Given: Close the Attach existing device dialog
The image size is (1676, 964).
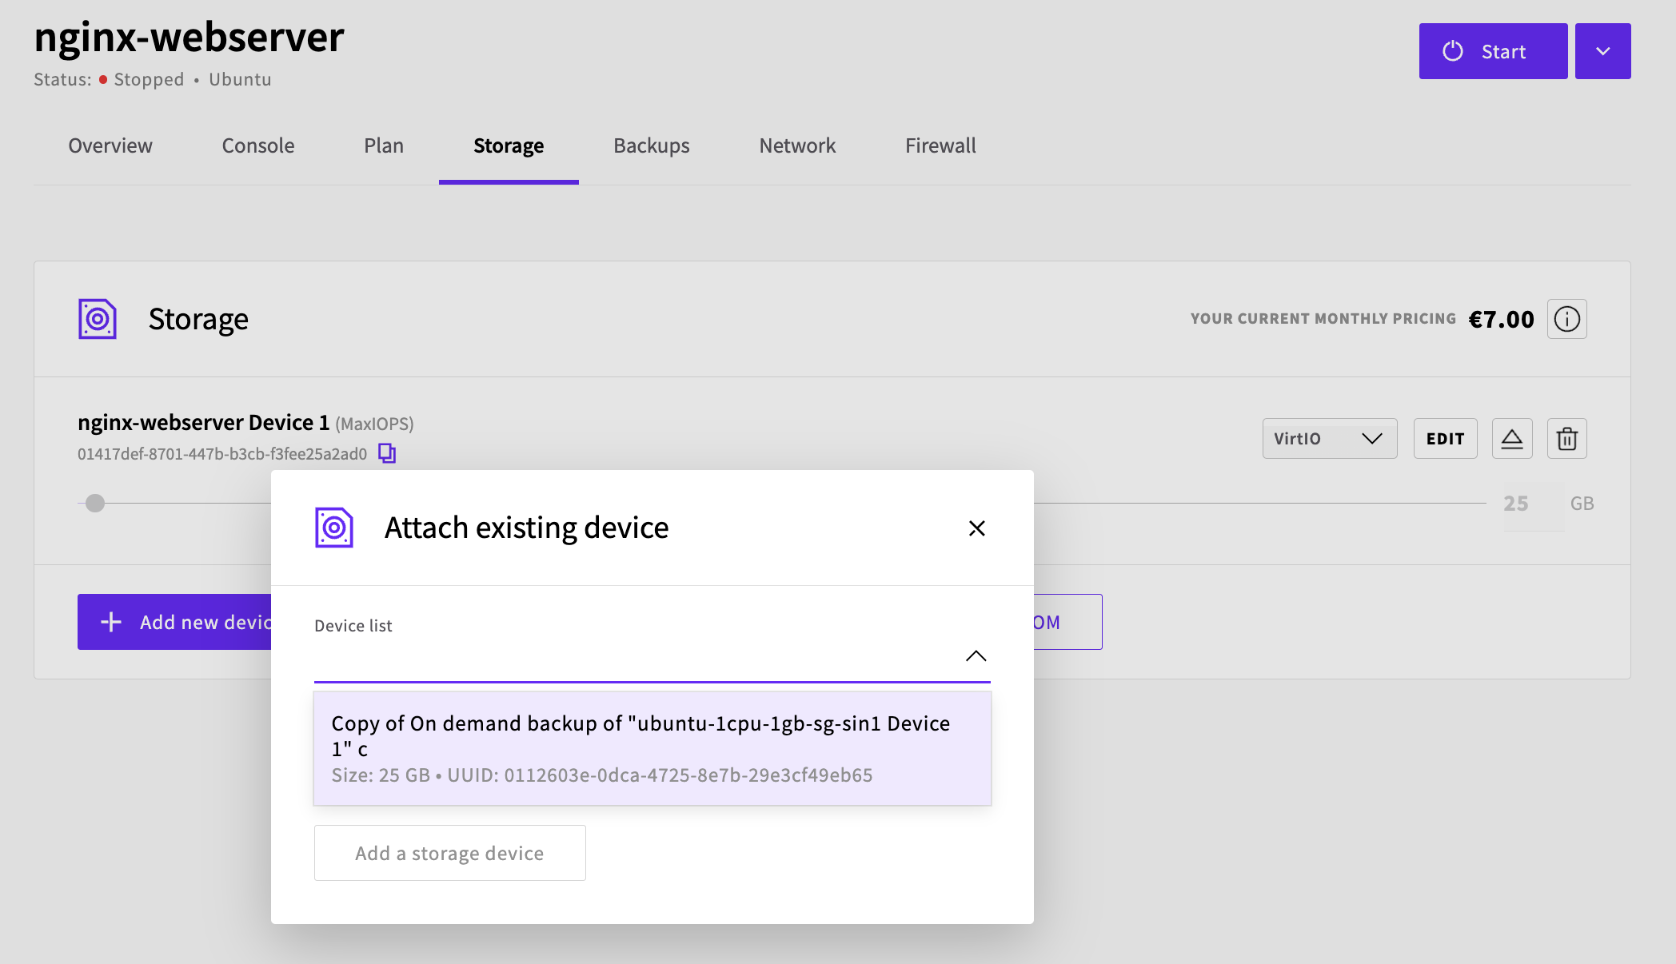Looking at the screenshot, I should [976, 528].
